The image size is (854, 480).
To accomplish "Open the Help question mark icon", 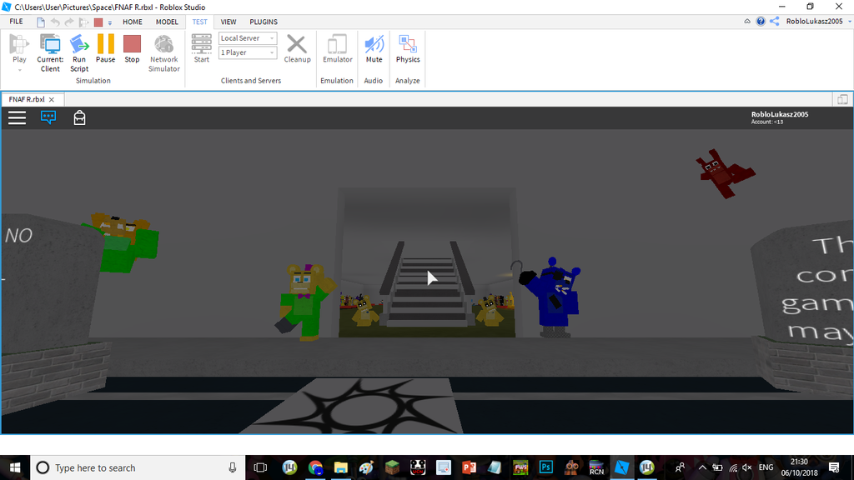I will 761,22.
